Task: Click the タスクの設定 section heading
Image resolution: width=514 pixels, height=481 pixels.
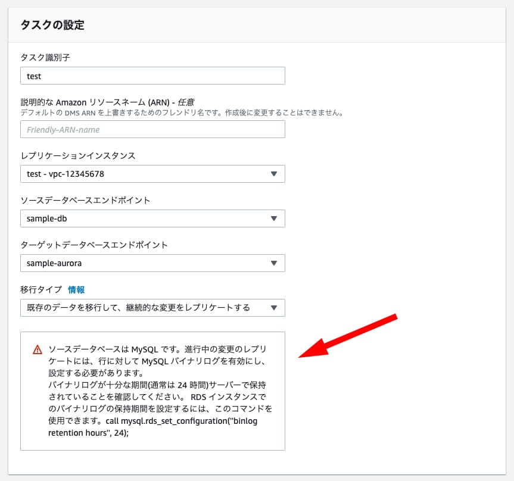Action: pyautogui.click(x=52, y=25)
